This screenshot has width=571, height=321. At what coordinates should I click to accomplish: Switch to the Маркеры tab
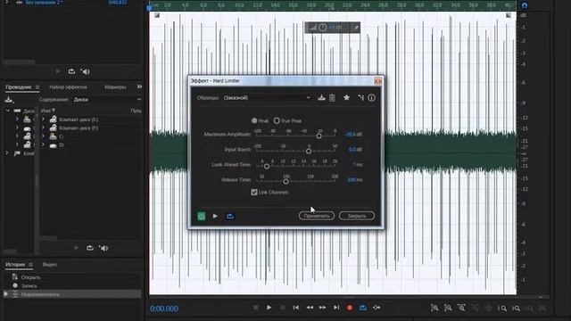pos(115,87)
